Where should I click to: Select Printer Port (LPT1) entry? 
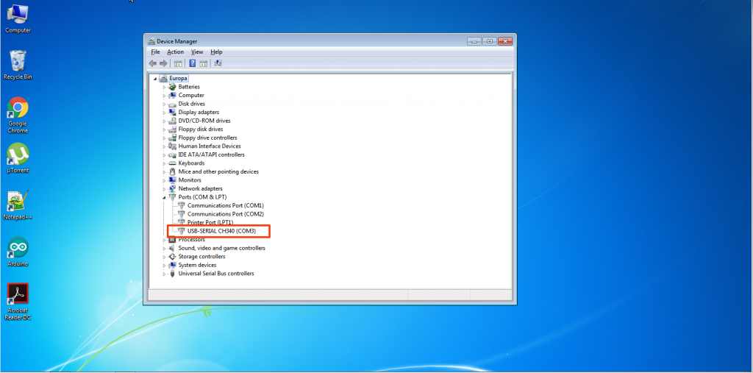[x=210, y=223]
